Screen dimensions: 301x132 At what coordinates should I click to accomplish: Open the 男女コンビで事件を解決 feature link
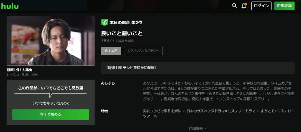[x=162, y=111]
